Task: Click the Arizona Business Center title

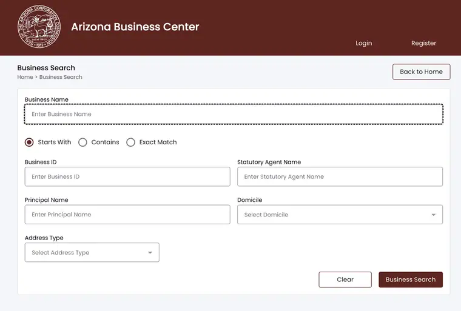Action: (135, 27)
